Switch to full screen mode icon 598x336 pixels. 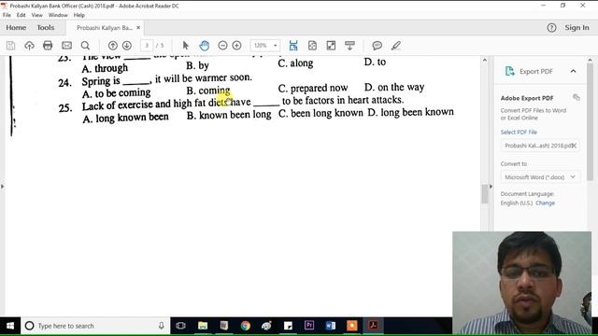tap(331, 46)
